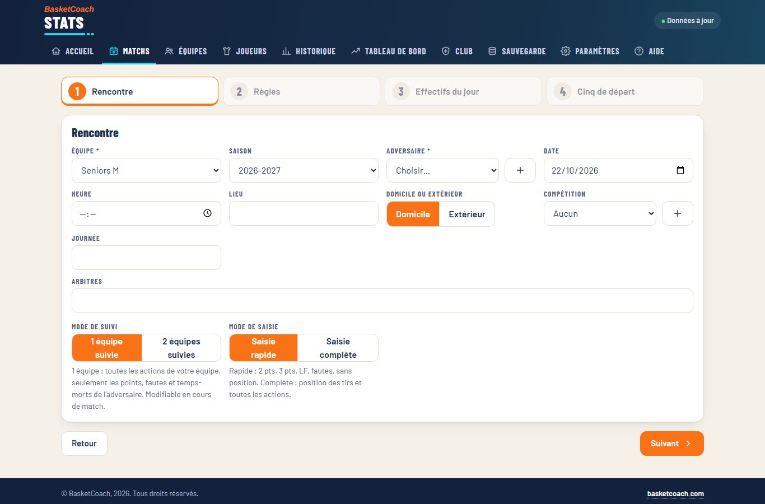
Task: Click the database icon beside Sauvegarde
Action: point(492,51)
